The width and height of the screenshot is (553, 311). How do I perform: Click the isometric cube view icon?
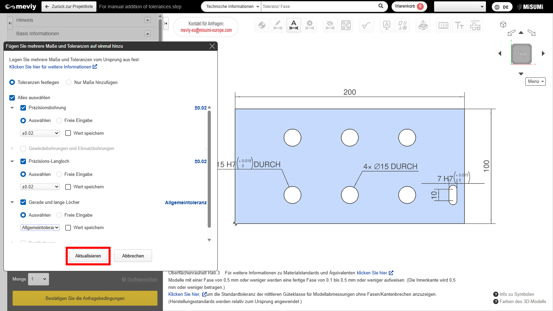[503, 25]
